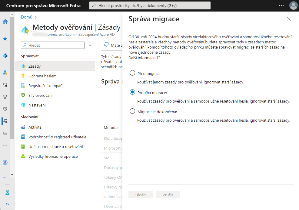299x210 pixels.
Task: Select the Před migrací radio button
Action: click(x=132, y=73)
